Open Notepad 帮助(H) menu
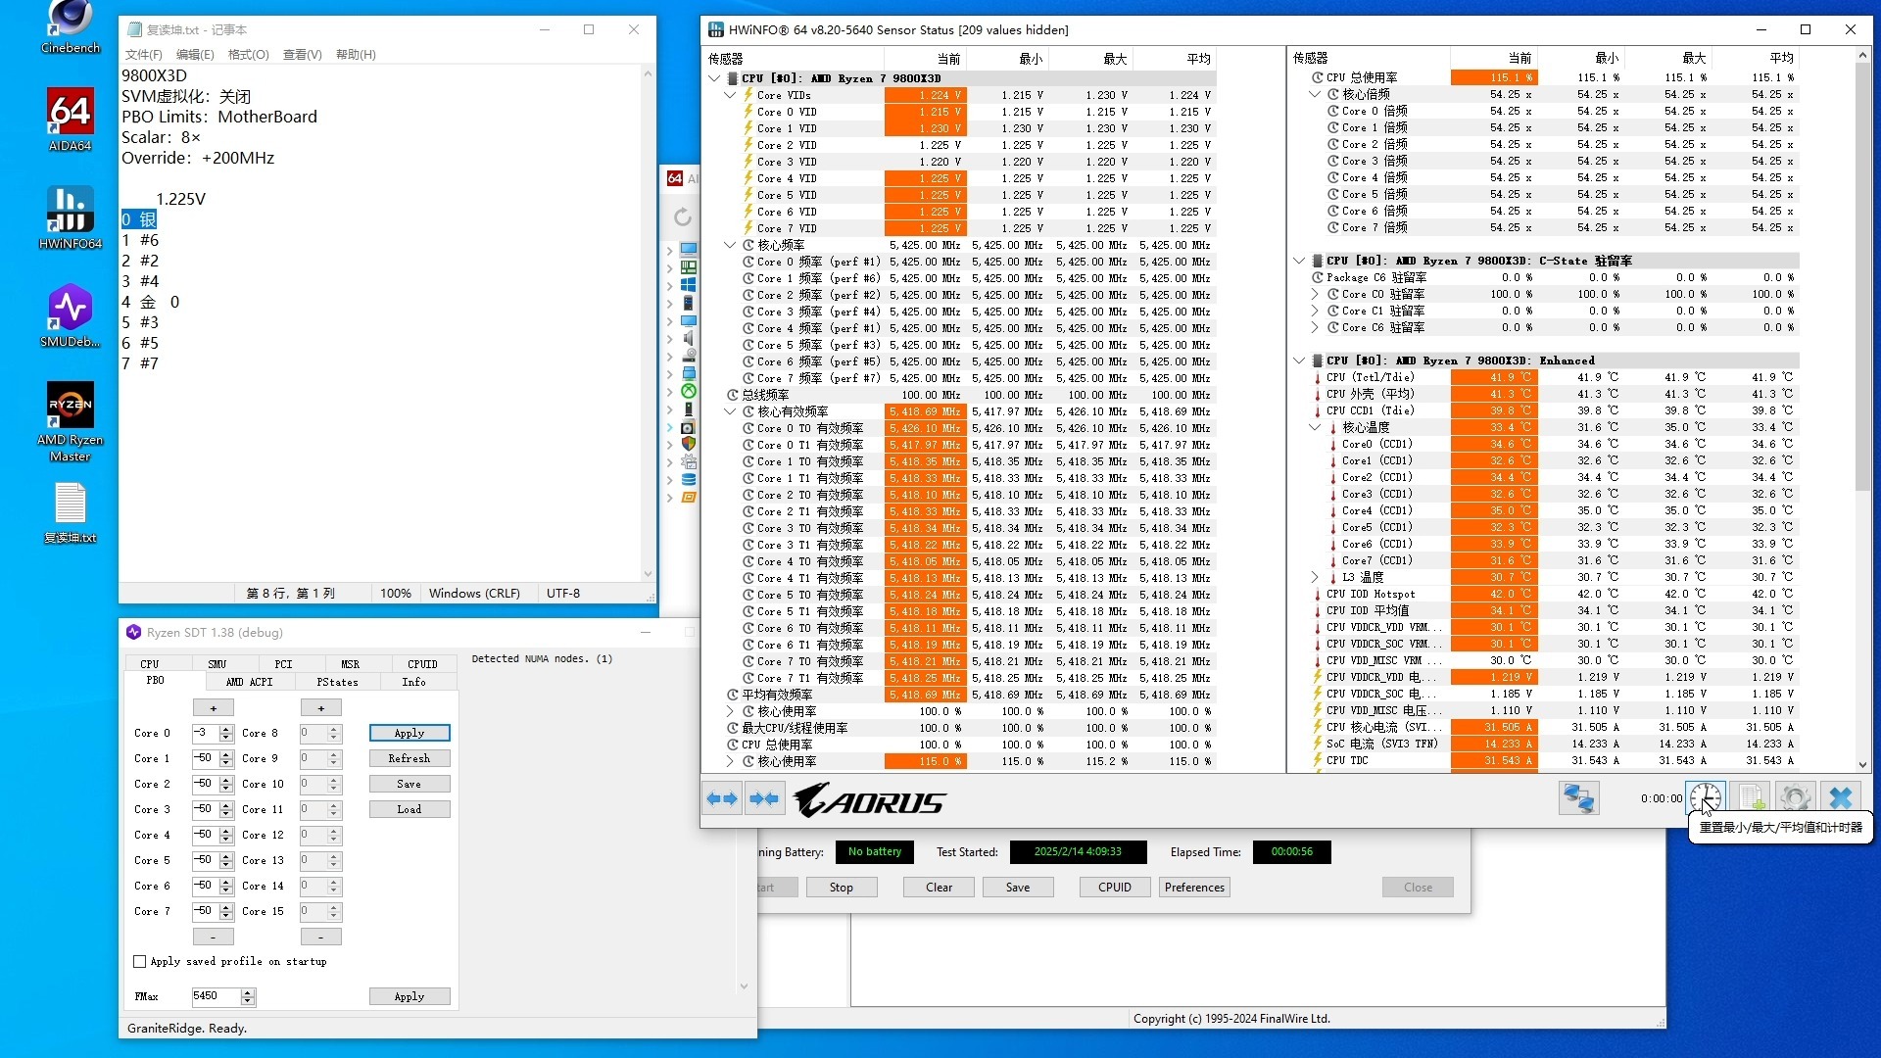The image size is (1881, 1058). click(x=356, y=55)
